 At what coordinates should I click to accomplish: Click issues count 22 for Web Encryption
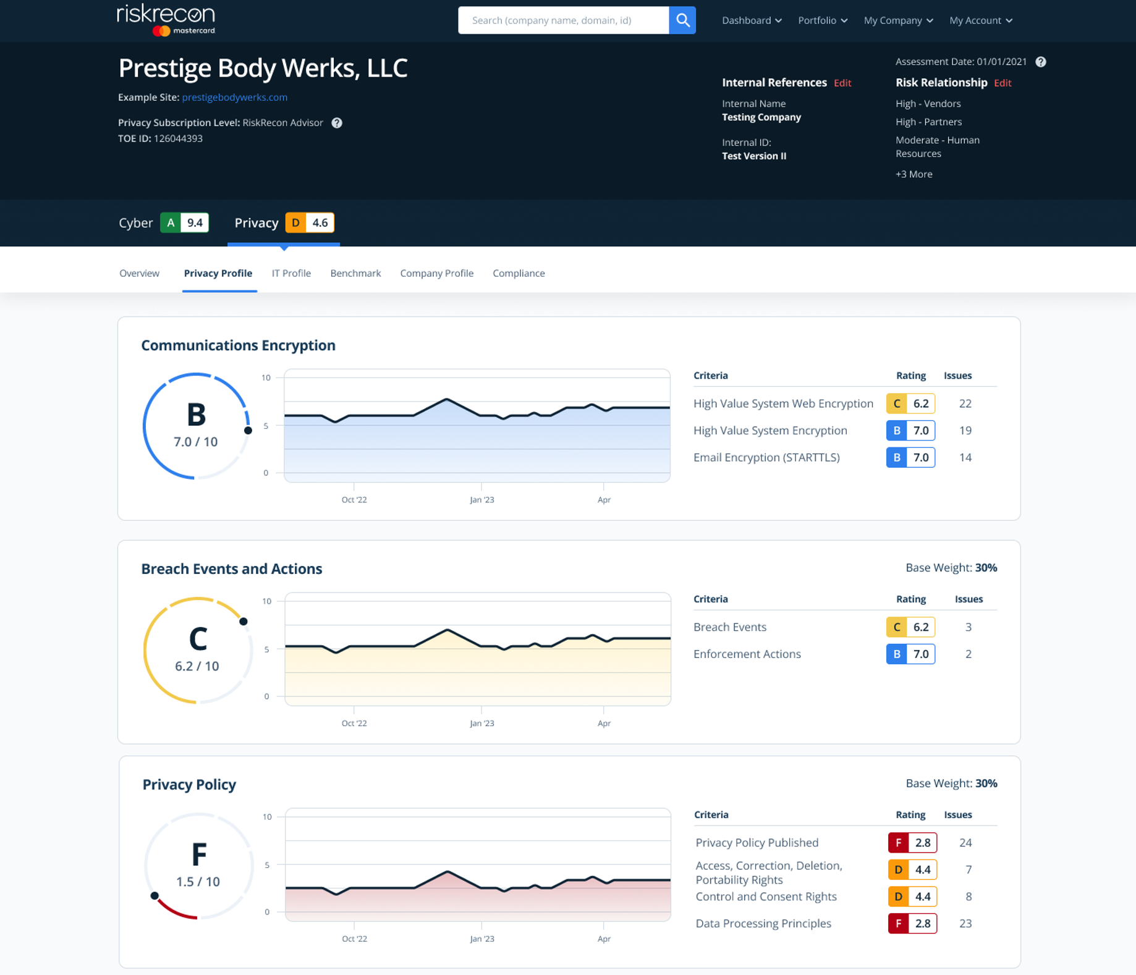(965, 403)
